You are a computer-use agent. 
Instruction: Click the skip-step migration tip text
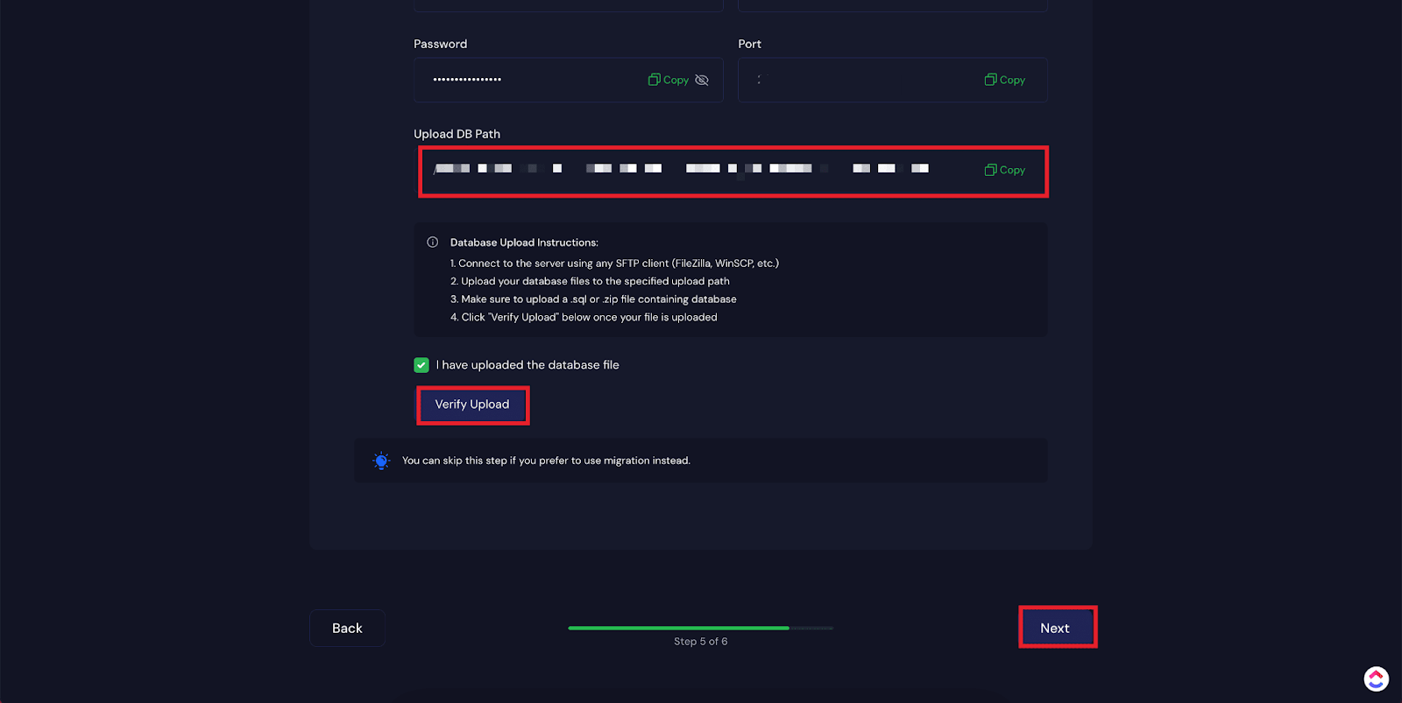[x=546, y=460]
